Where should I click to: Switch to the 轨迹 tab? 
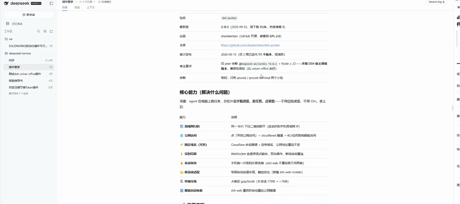[x=77, y=7]
